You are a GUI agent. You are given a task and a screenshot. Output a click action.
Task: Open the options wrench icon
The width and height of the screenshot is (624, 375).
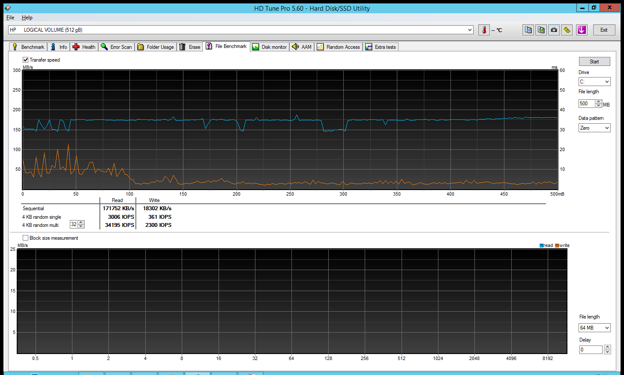[567, 30]
